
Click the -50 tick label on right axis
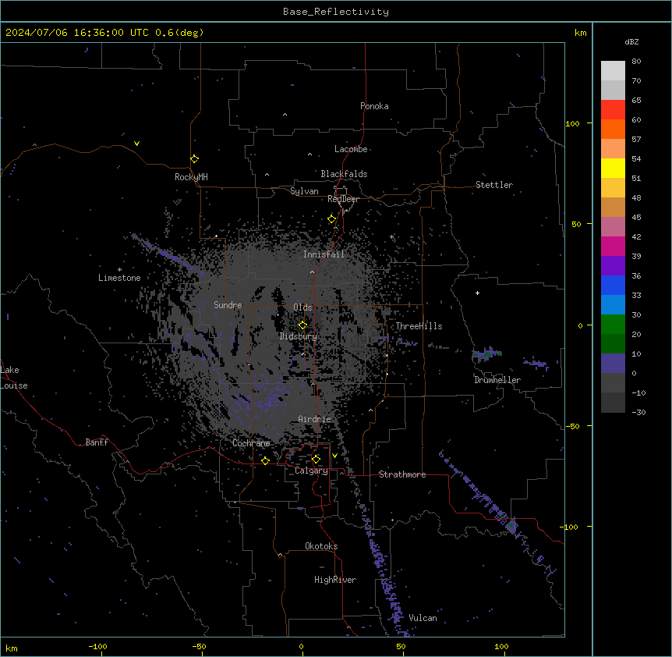pos(573,426)
